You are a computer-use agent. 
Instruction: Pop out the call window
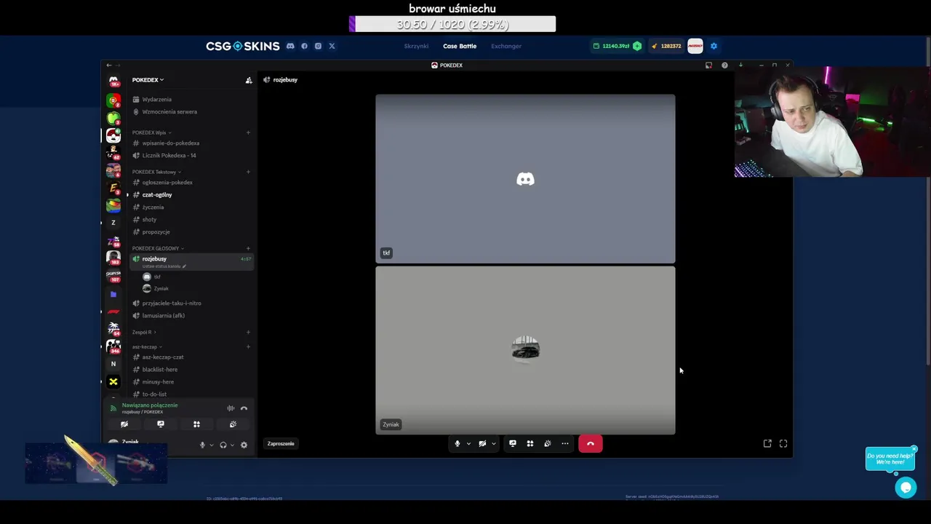[x=767, y=443]
